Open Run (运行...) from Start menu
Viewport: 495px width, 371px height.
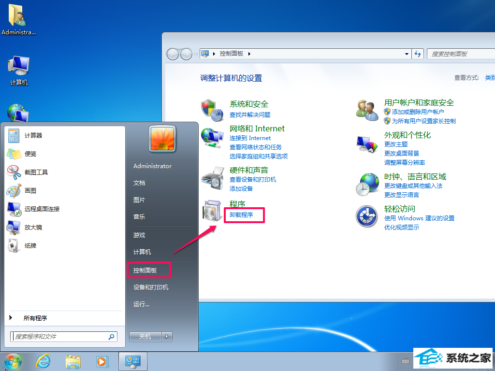141,304
